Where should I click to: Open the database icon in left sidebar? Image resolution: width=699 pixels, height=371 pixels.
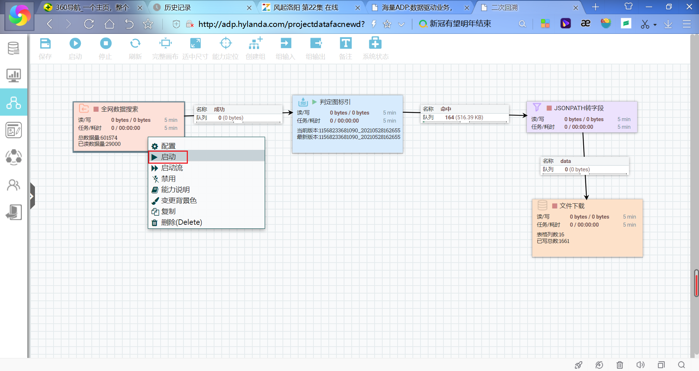click(13, 48)
